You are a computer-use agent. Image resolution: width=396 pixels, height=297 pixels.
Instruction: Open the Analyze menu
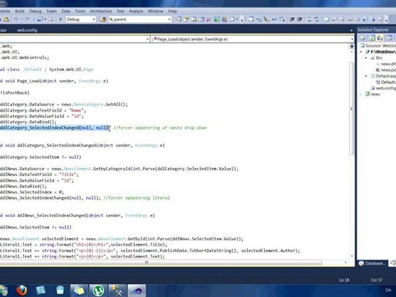[x=136, y=11]
